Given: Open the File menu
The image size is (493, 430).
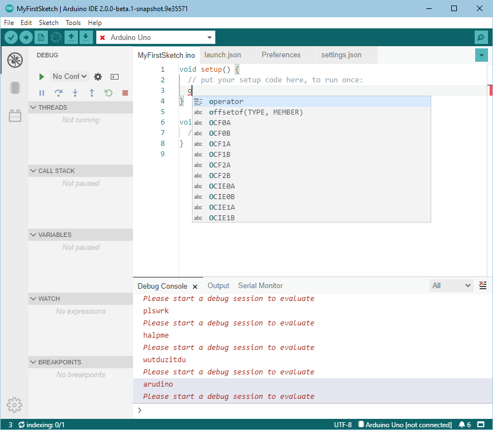Looking at the screenshot, I should 9,23.
